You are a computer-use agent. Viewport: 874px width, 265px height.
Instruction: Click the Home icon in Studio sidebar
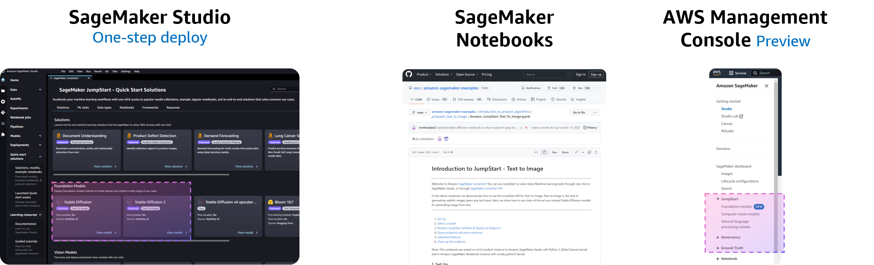tap(3, 80)
